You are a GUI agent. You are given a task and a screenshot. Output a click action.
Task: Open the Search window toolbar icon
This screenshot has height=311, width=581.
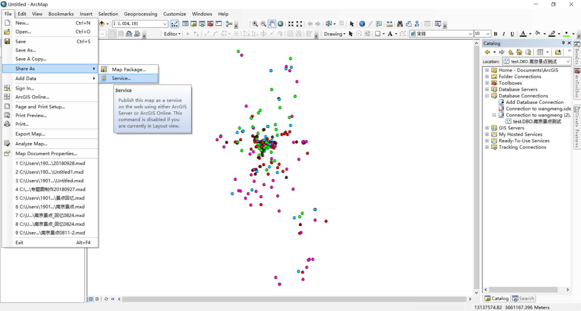click(x=202, y=24)
